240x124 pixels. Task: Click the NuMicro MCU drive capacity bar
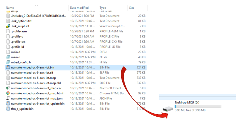(198, 106)
